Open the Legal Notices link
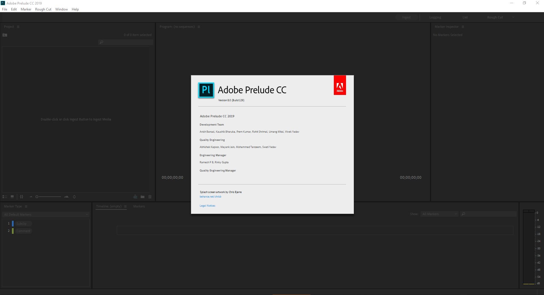 [207, 206]
